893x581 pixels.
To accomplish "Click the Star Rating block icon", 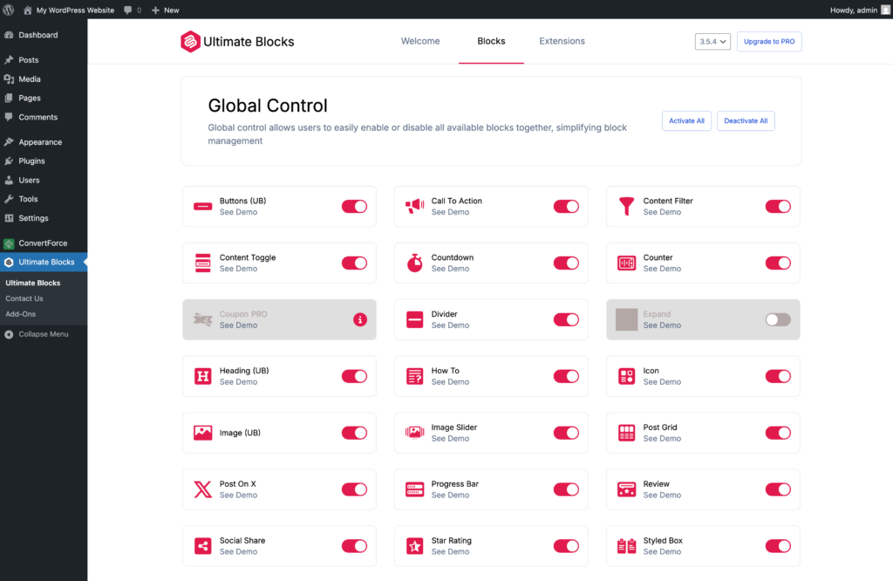I will click(414, 546).
